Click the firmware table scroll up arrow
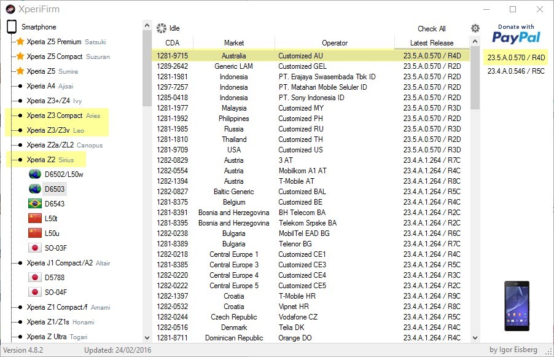The width and height of the screenshot is (554, 357). (x=475, y=41)
